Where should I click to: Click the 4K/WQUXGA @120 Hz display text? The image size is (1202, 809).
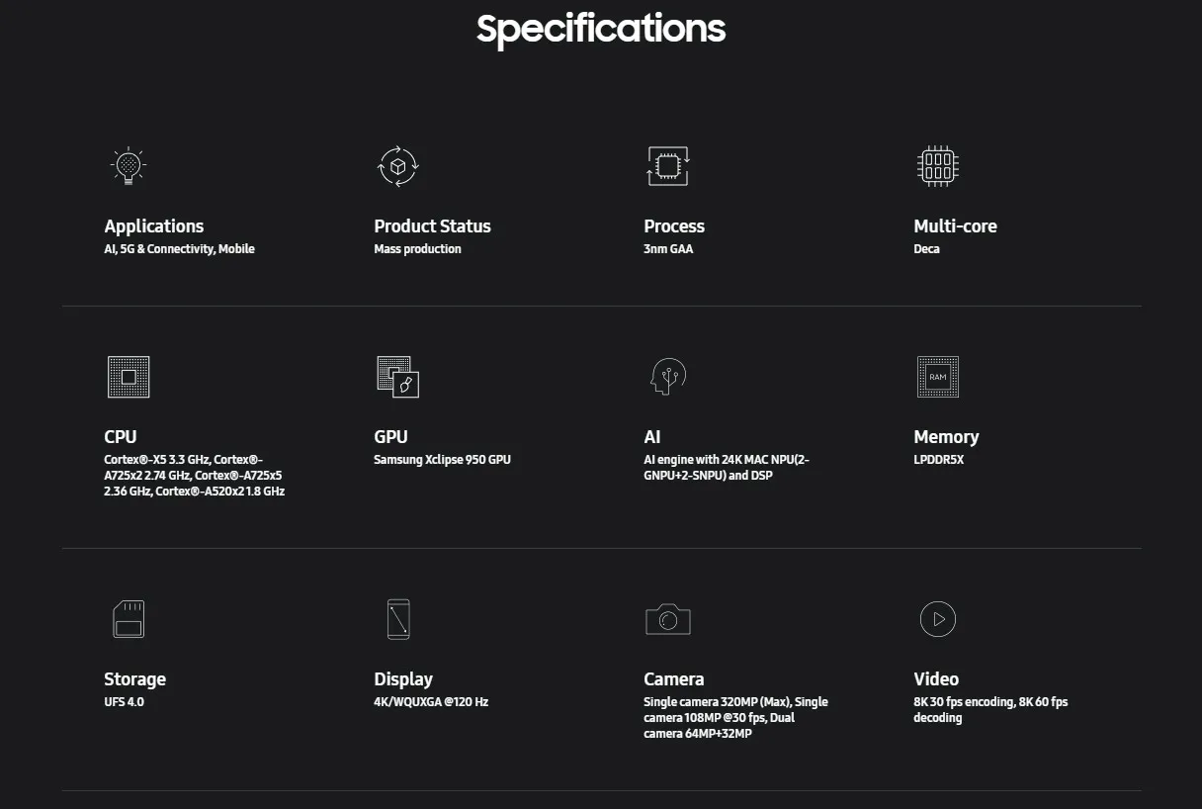431,702
